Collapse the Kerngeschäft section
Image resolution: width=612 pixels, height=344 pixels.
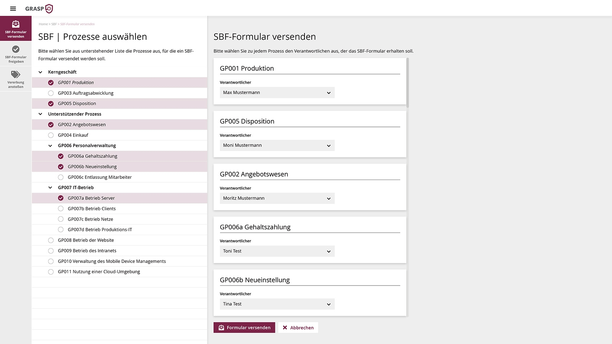pyautogui.click(x=41, y=72)
